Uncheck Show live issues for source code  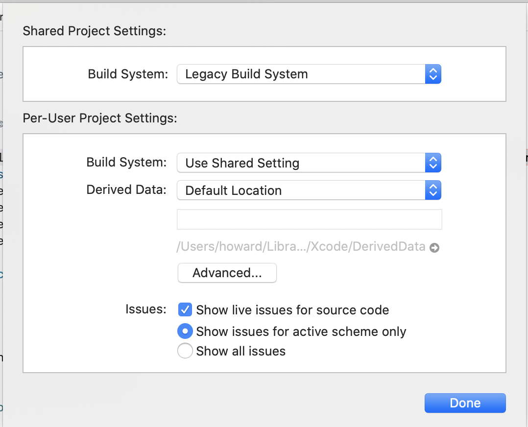click(185, 309)
